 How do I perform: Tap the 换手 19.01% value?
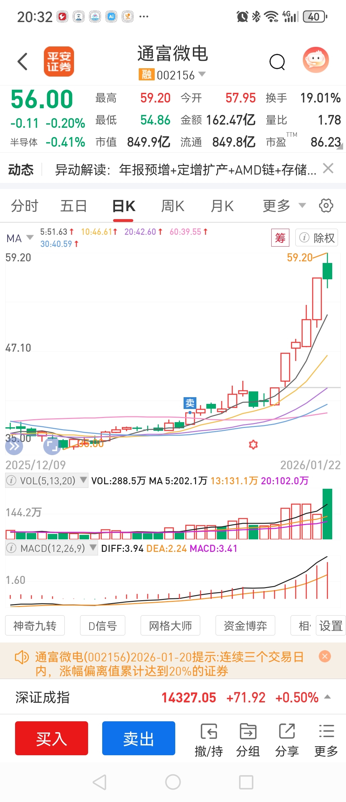coord(320,98)
